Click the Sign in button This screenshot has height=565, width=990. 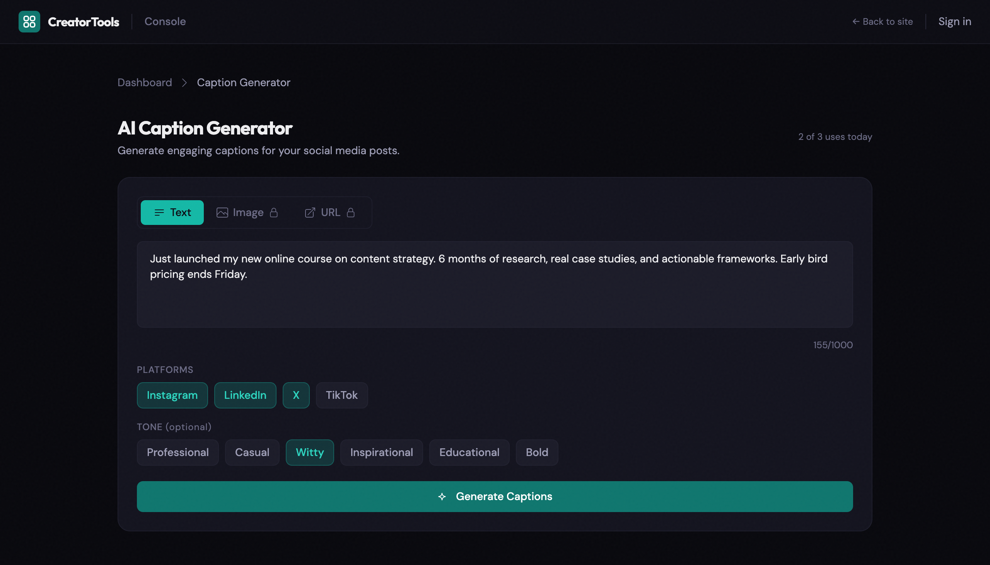(955, 21)
